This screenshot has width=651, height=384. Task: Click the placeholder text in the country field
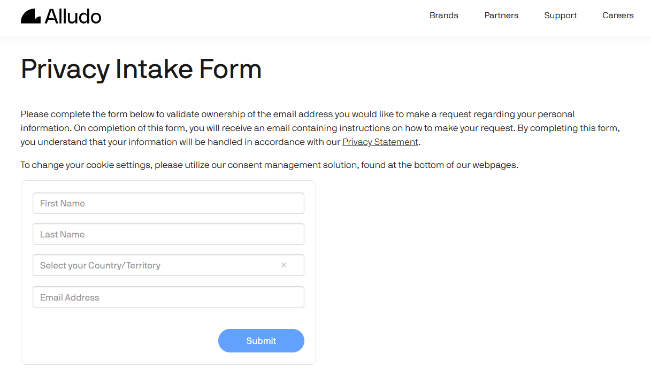tap(100, 265)
